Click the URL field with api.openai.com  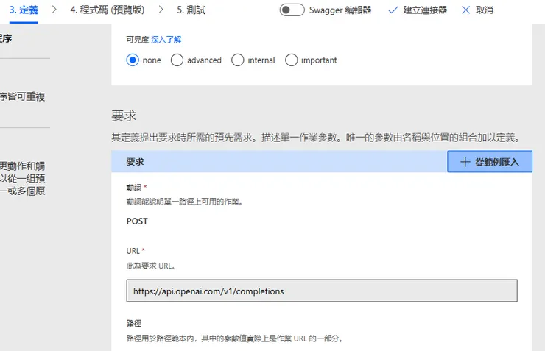[x=322, y=291]
